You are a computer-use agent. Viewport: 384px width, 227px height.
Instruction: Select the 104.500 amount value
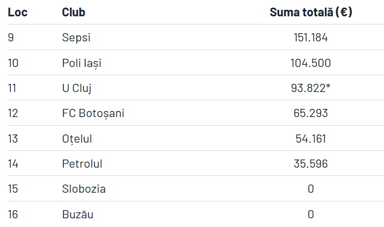[311, 63]
